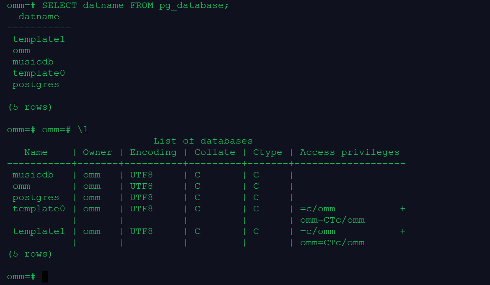The width and height of the screenshot is (490, 285).
Task: Click the 'List of databases' title
Action: click(203, 141)
